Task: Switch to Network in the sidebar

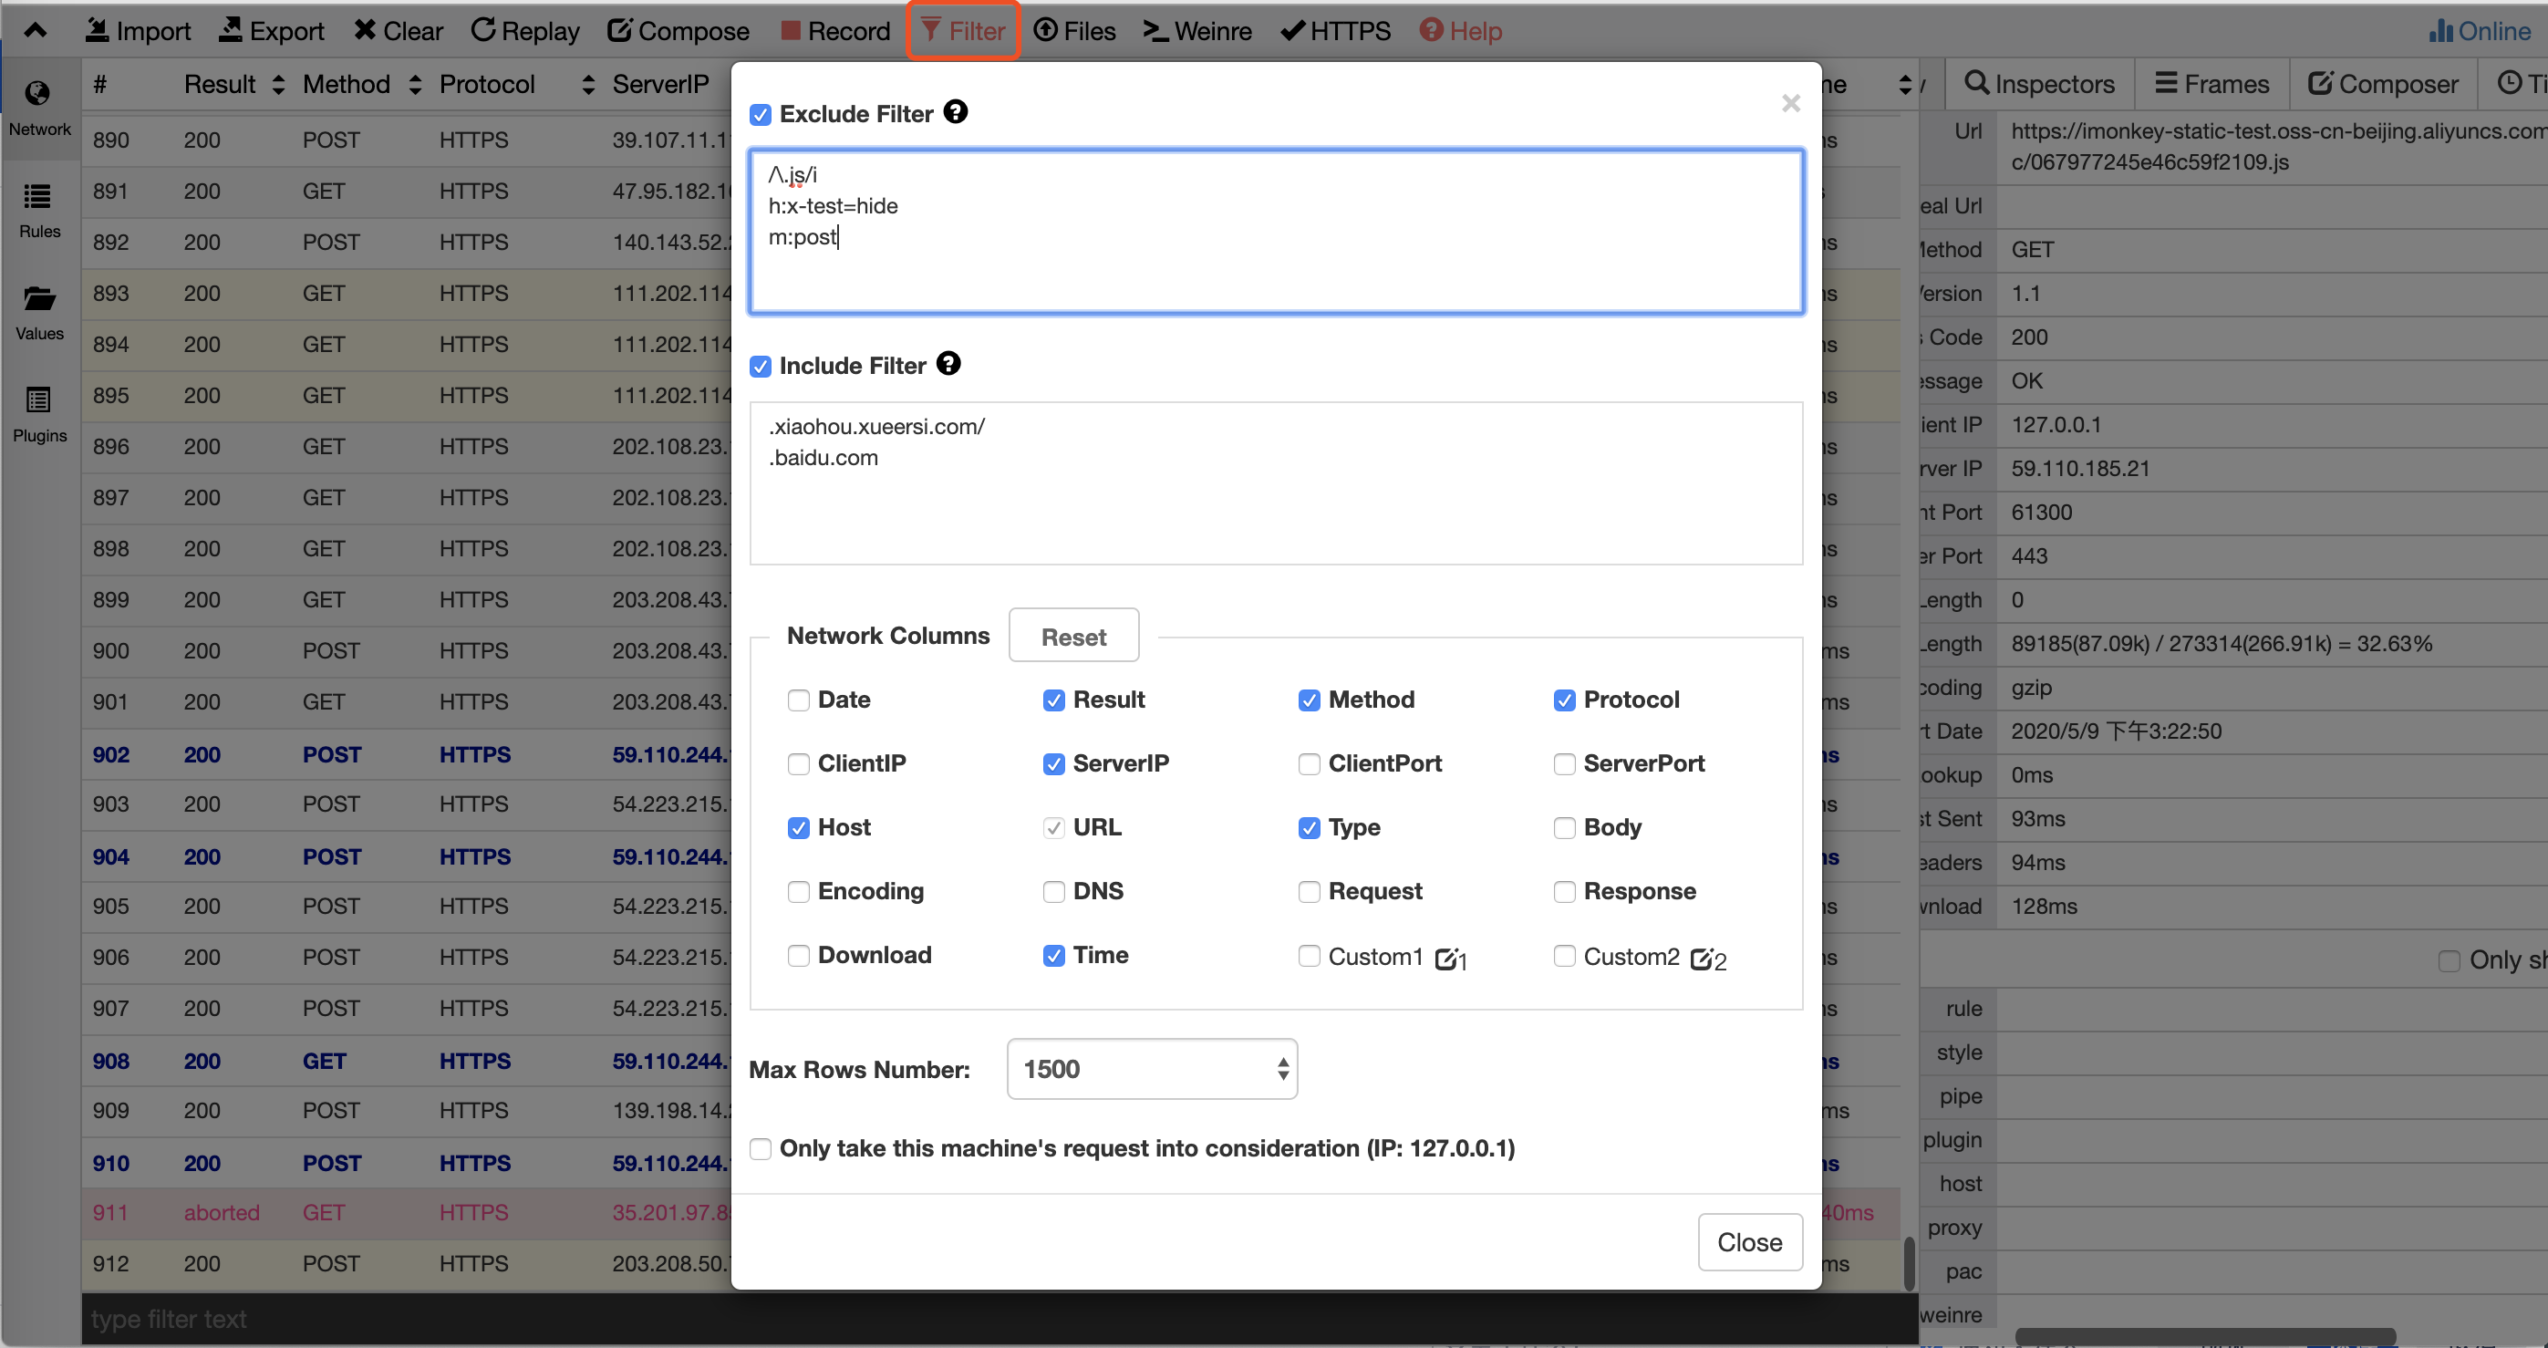Action: tap(39, 108)
